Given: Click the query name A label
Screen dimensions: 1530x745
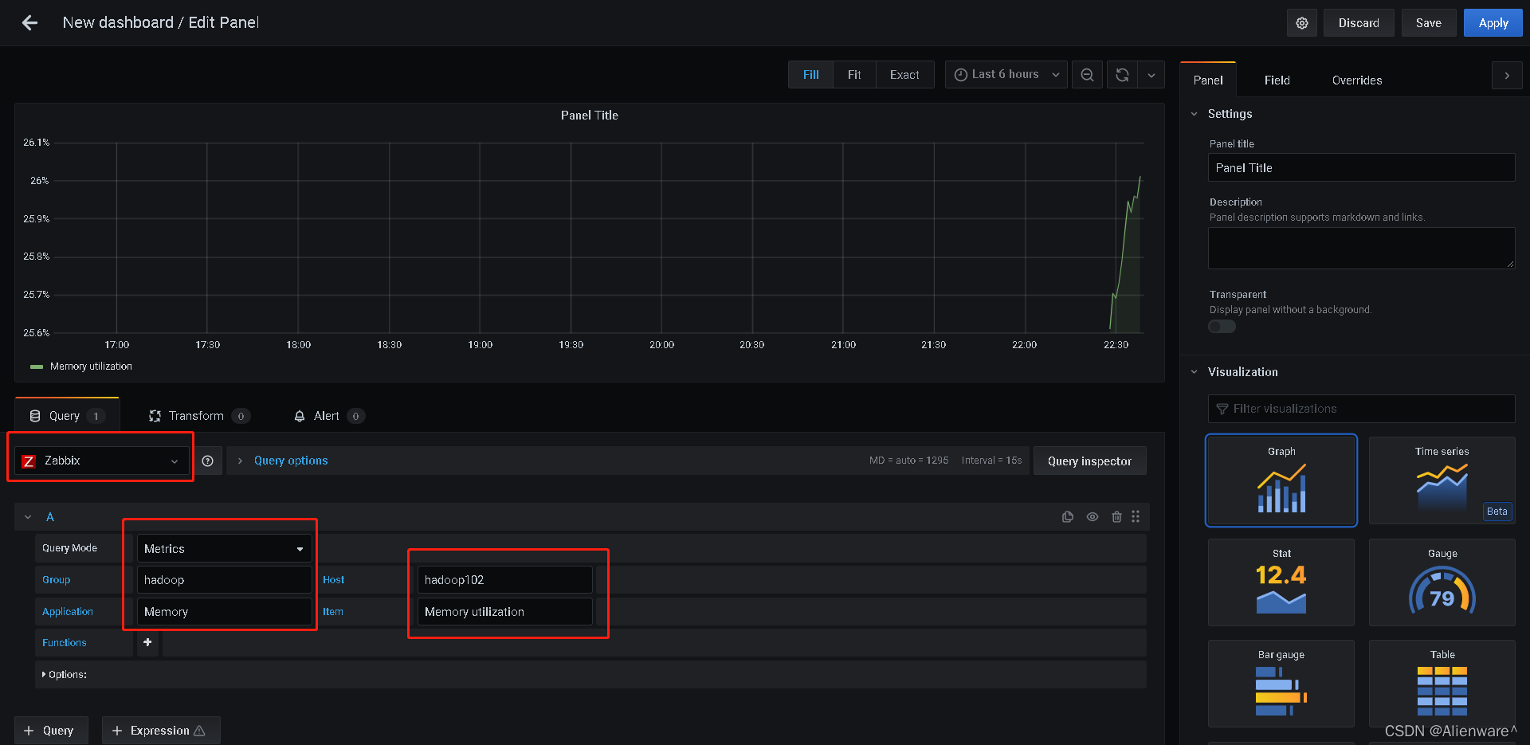Looking at the screenshot, I should [50, 517].
